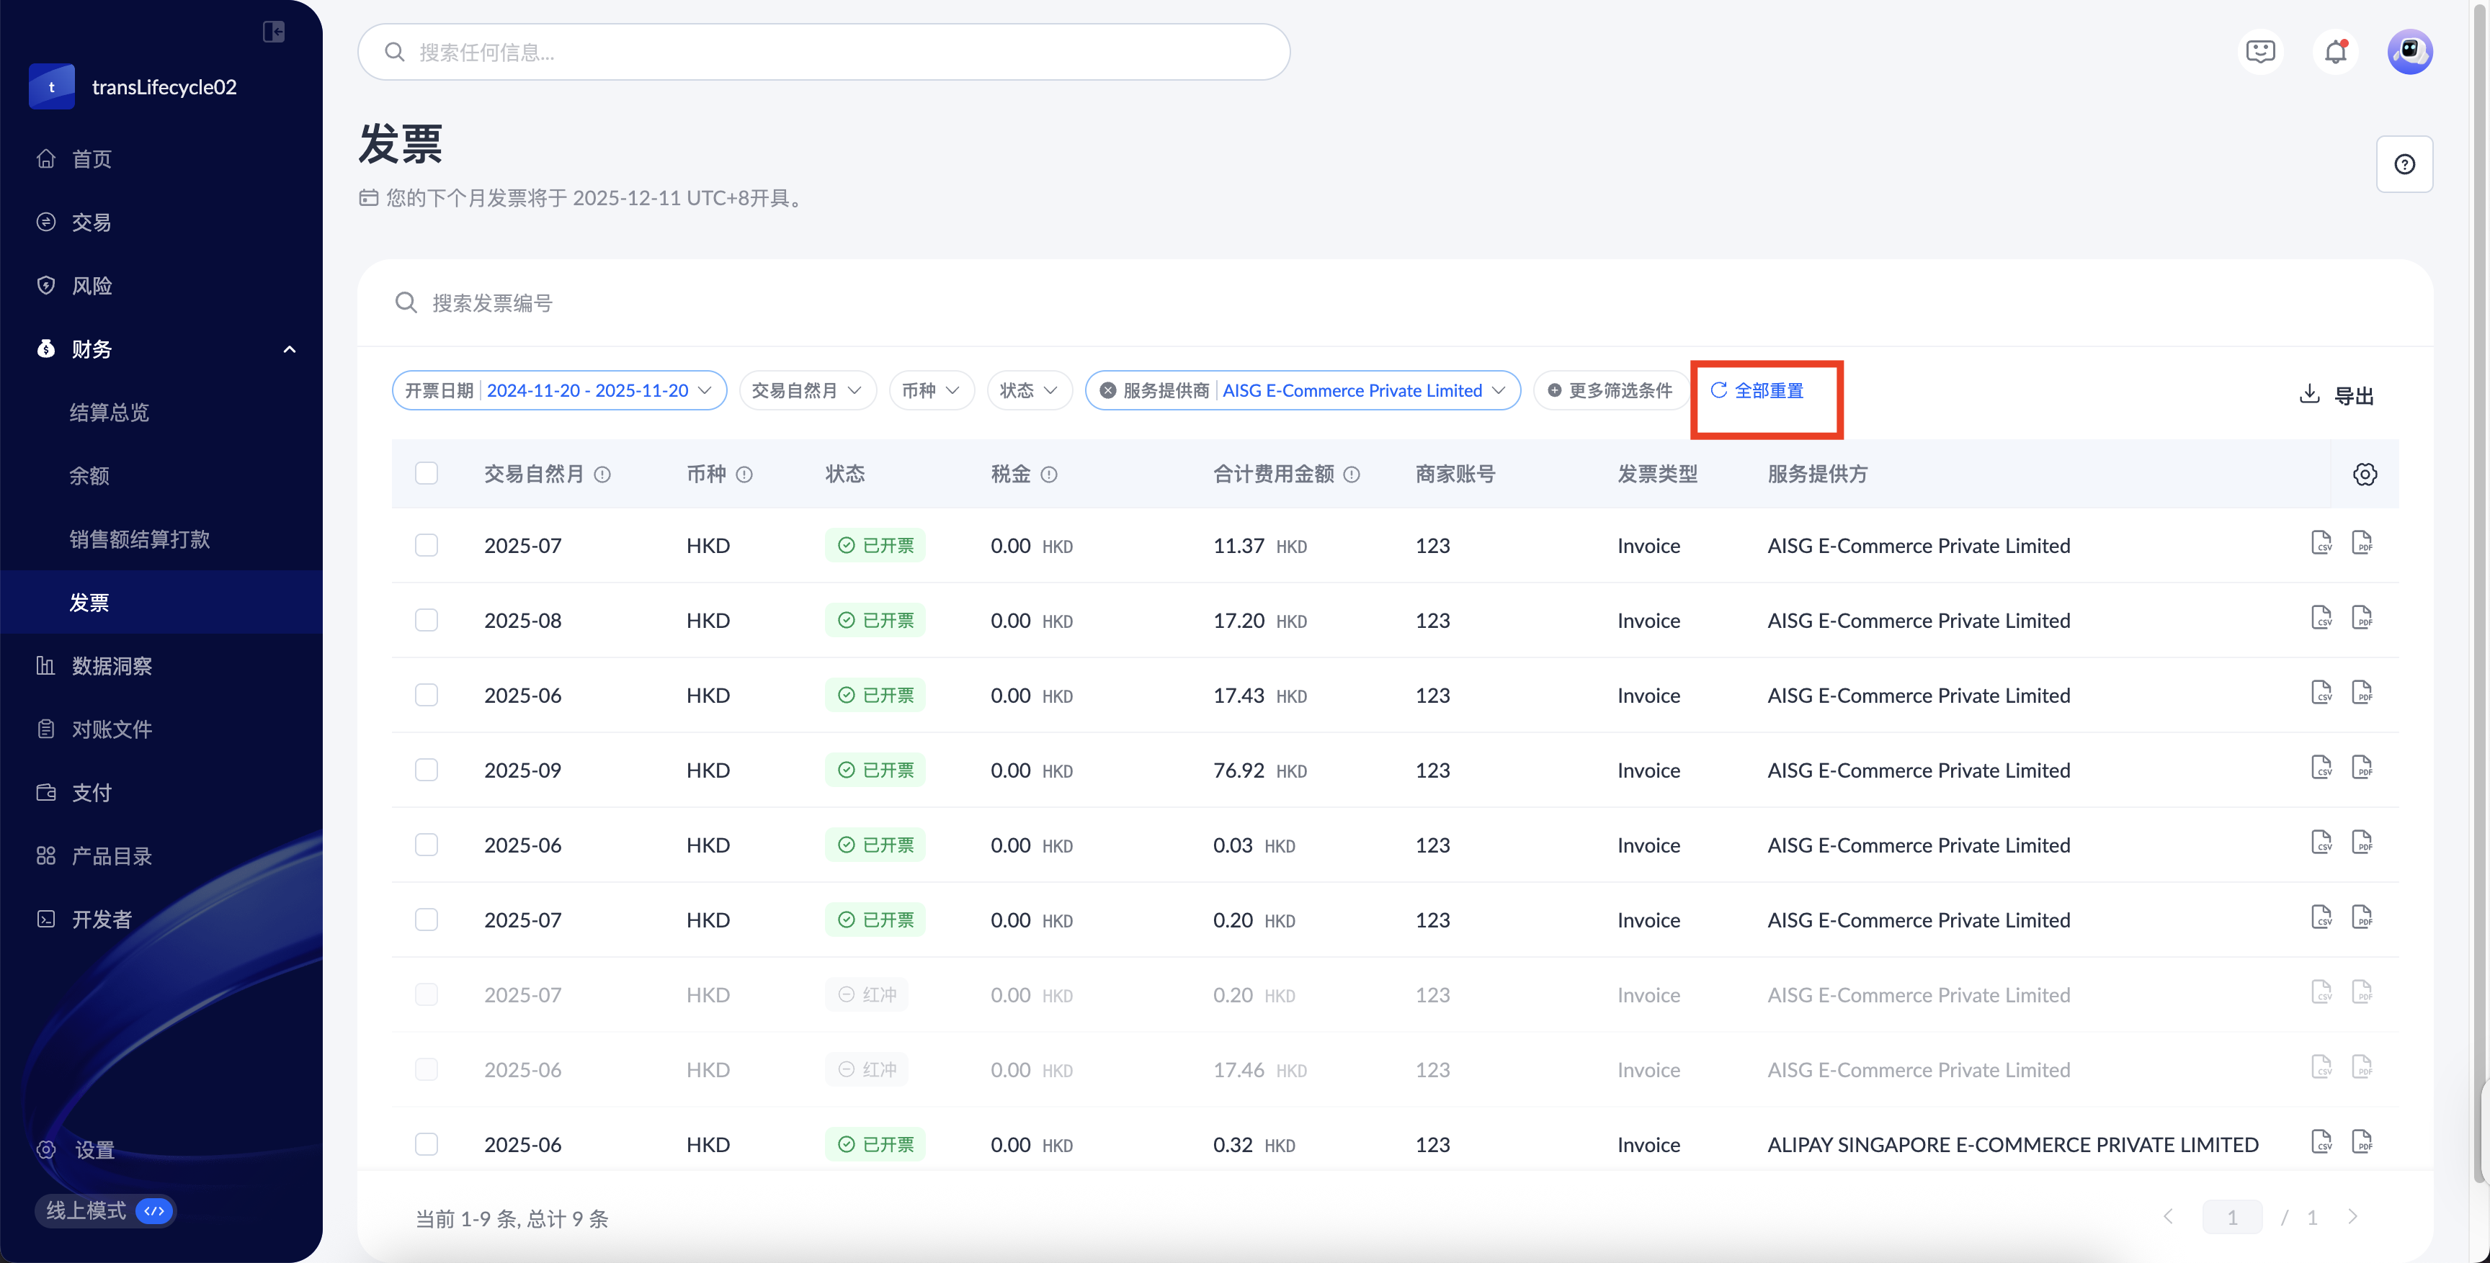This screenshot has width=2490, height=1263.
Task: Click the user avatar icon
Action: [x=2410, y=51]
